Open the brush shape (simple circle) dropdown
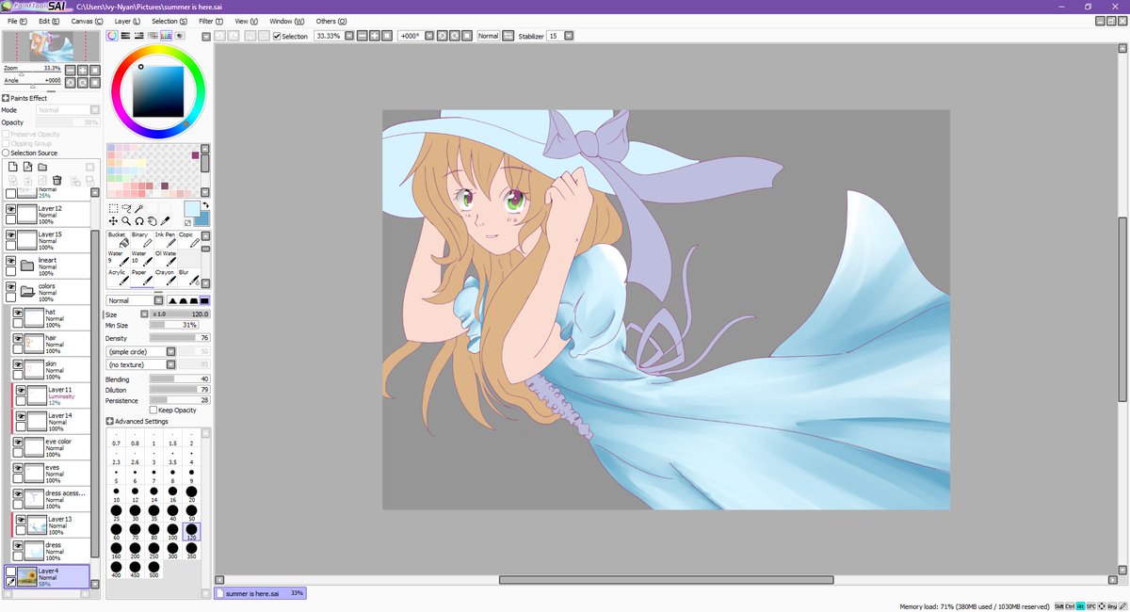1130x612 pixels. 170,351
